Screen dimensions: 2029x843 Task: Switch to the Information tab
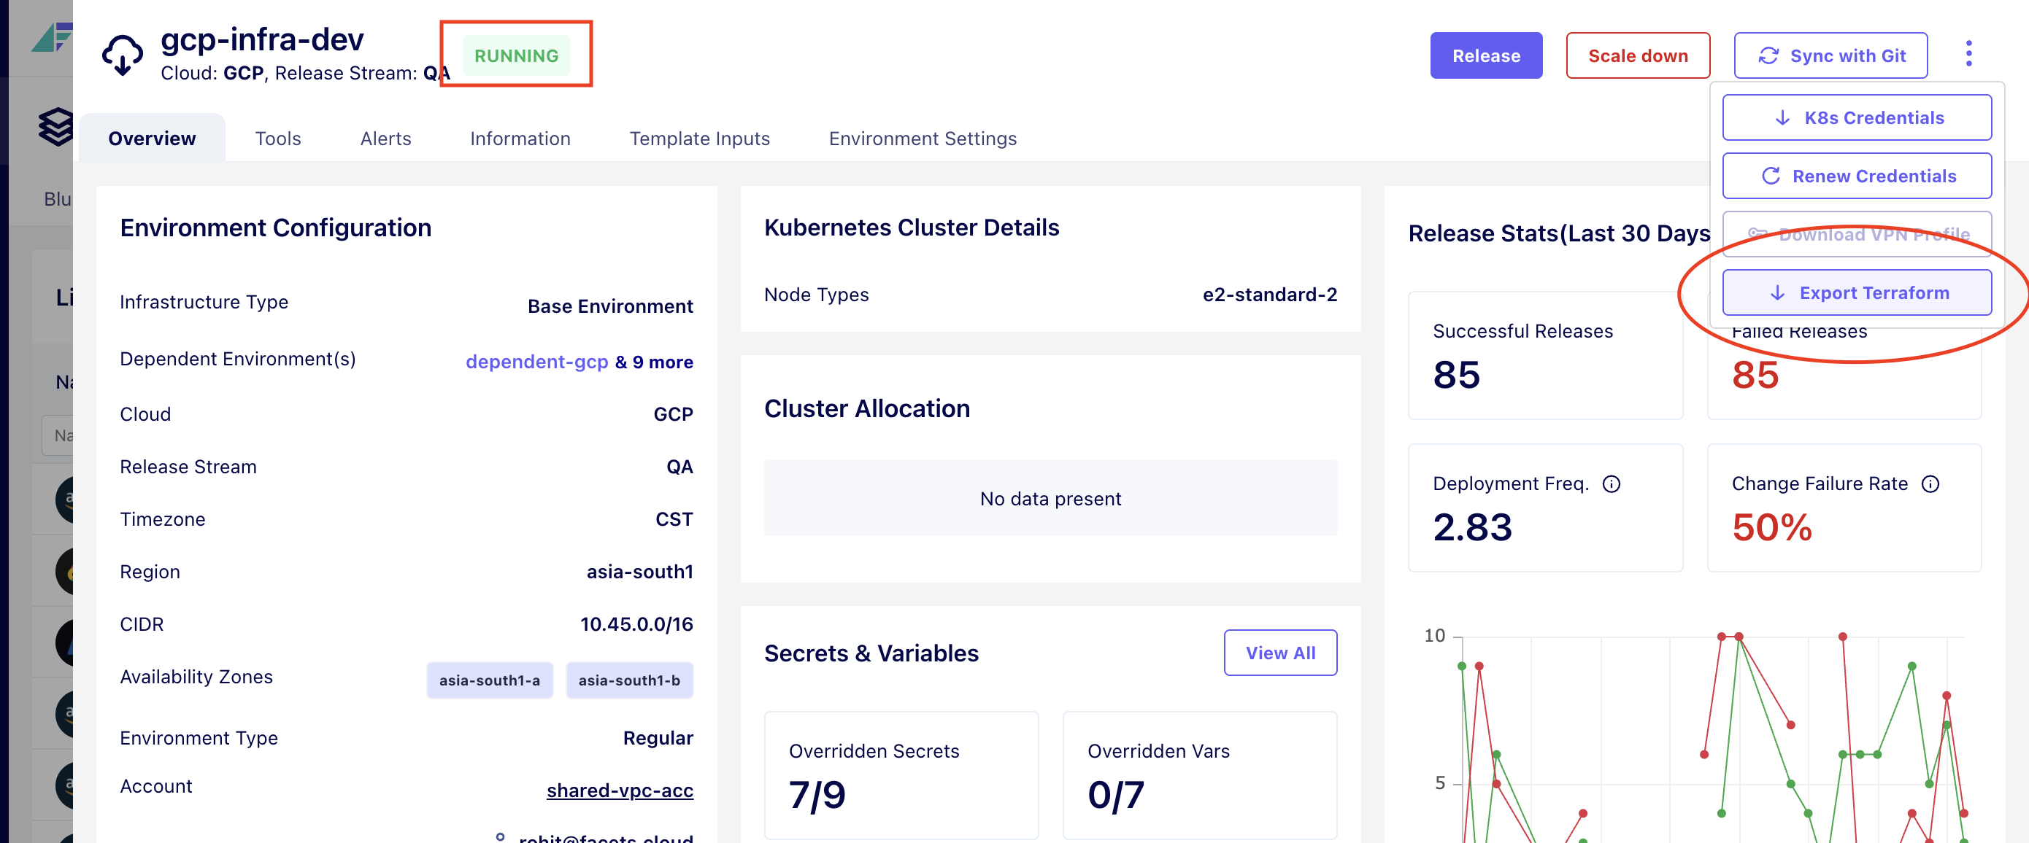pos(520,139)
